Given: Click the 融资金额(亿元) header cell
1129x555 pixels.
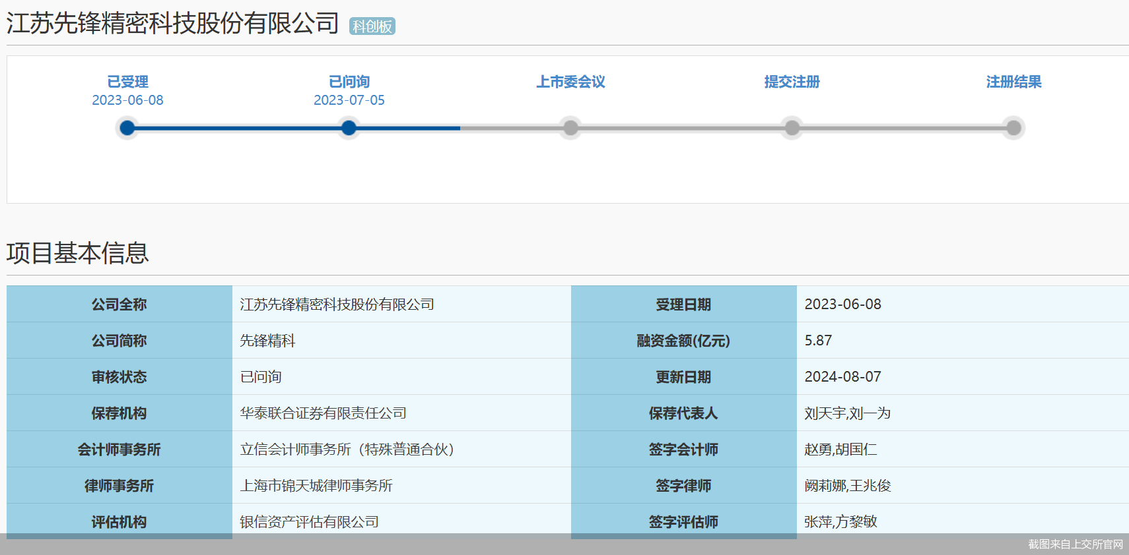Looking at the screenshot, I should tap(684, 340).
